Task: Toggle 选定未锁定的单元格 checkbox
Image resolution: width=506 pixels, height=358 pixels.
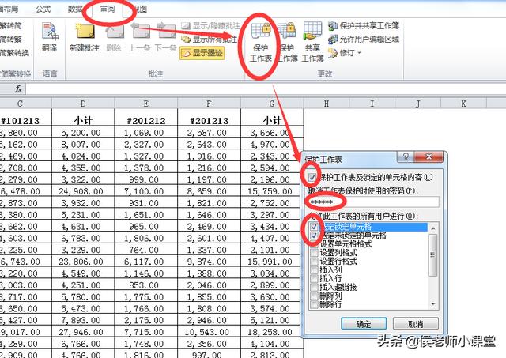Action: coord(314,236)
